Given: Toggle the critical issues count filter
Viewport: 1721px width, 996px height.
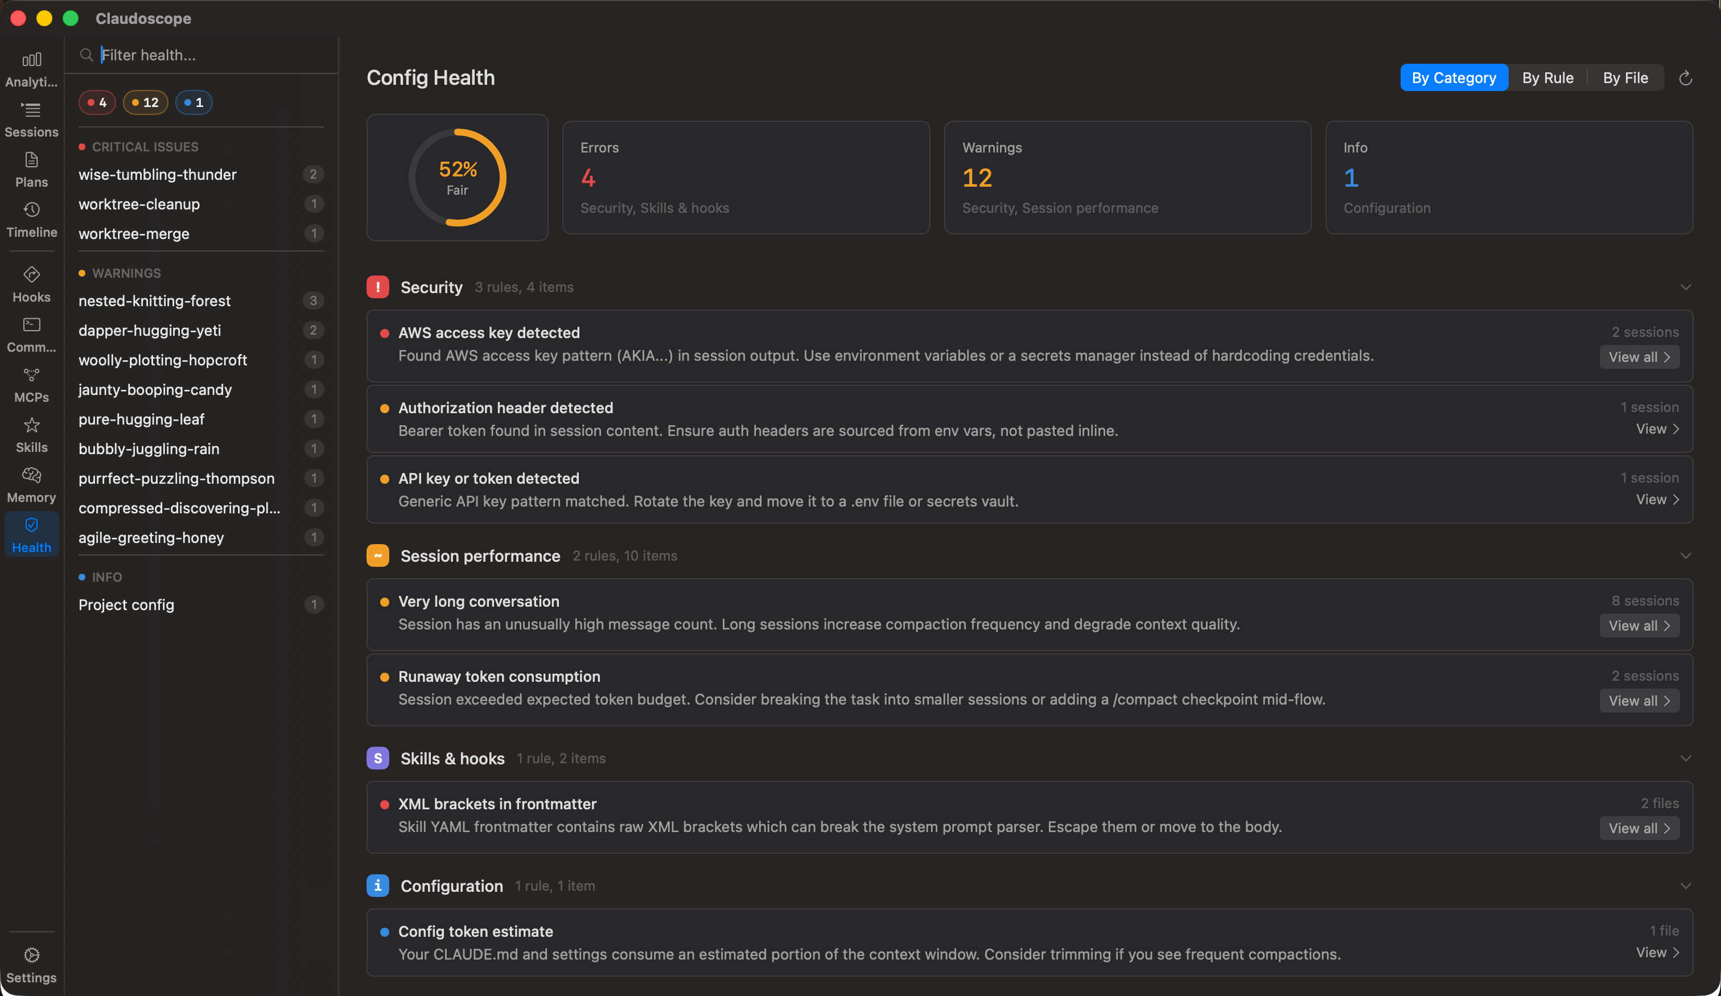Looking at the screenshot, I should 97,102.
